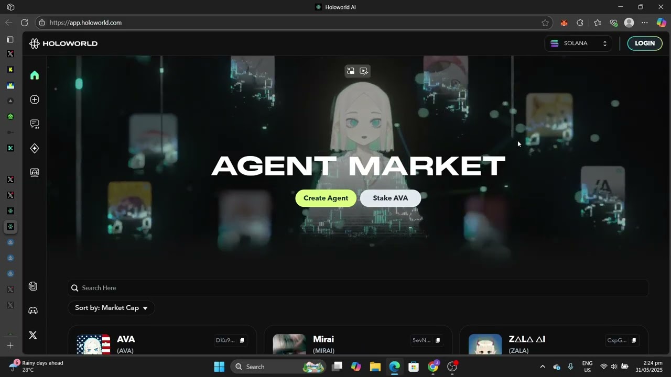Open the tab actions menu in title bar
This screenshot has width=671, height=377.
click(10, 7)
